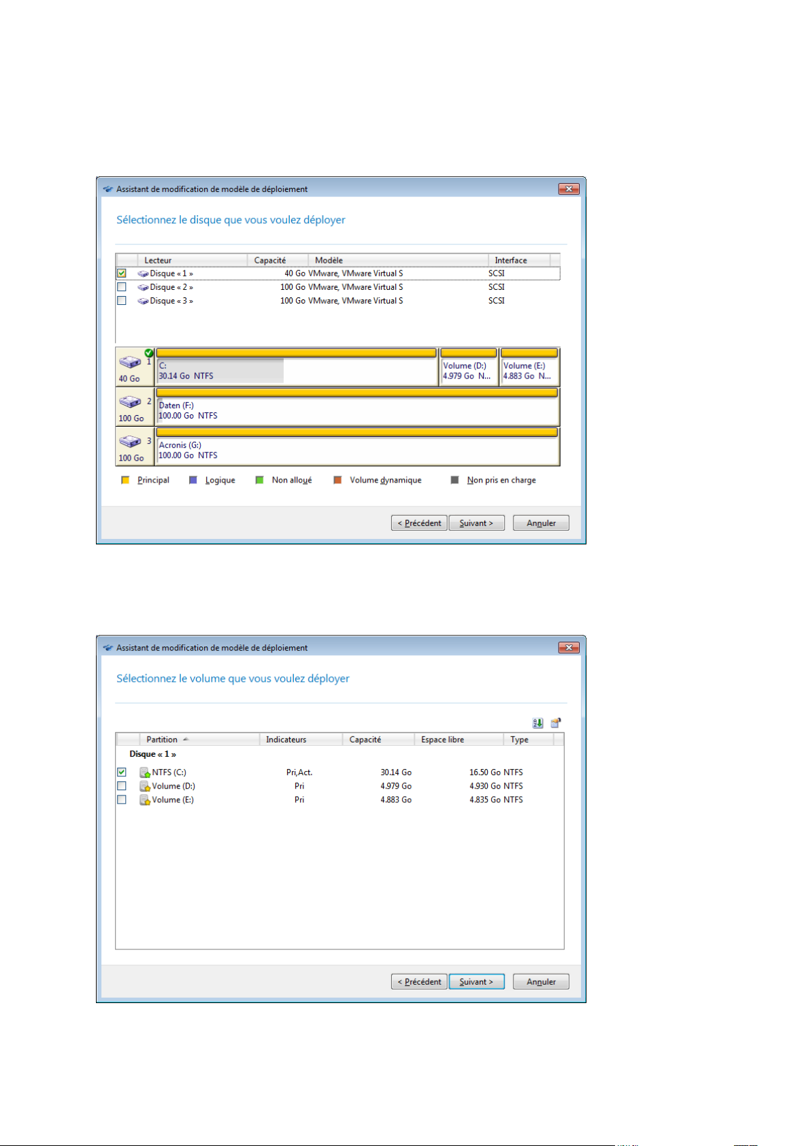Click the app icon in disk selection title bar
Screen dimensions: 811x1146
pyautogui.click(x=107, y=189)
